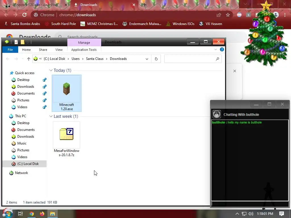This screenshot has width=291, height=218.
Task: Click the Quick Access Toolbar properties icon
Action: (16, 42)
